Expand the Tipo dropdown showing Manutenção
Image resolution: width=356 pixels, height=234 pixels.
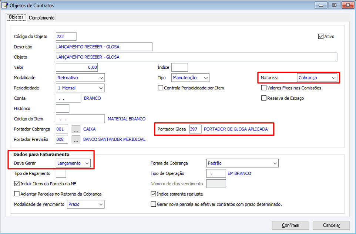[x=190, y=78]
